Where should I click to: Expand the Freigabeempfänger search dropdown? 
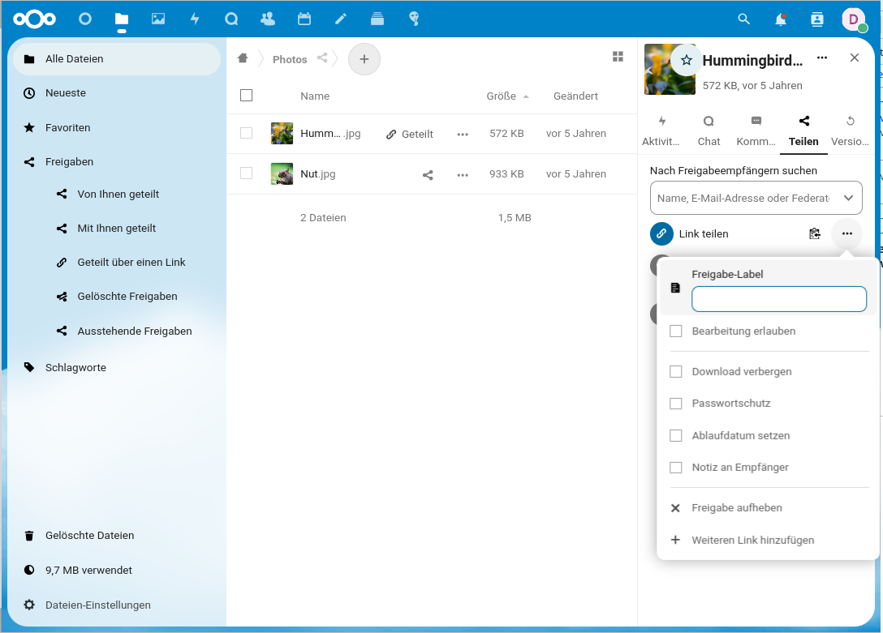click(848, 198)
